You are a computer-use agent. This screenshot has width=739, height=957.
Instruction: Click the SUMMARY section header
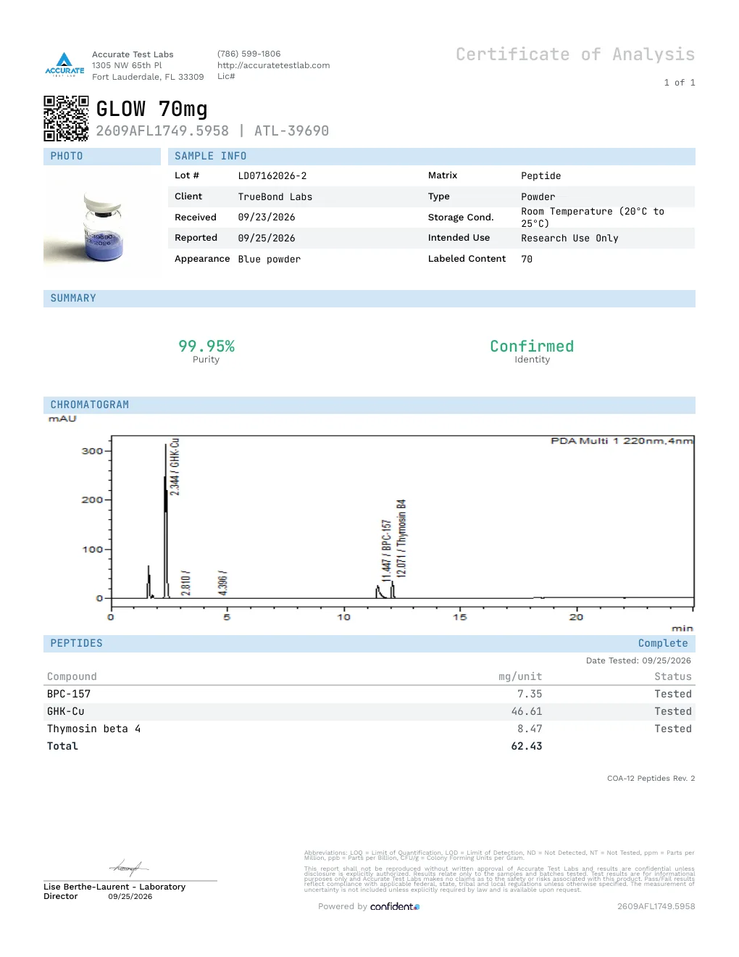tap(369, 299)
